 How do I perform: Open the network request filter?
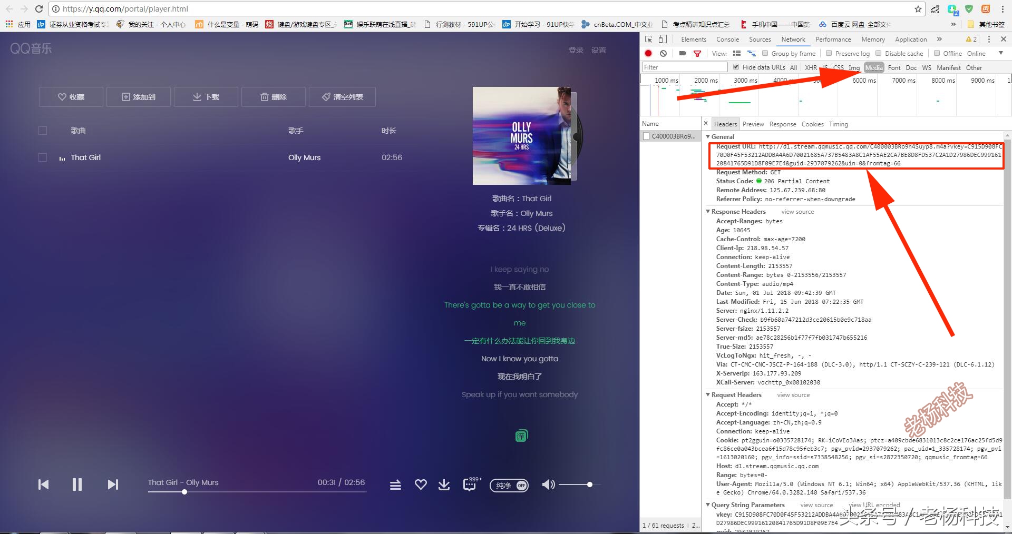[697, 53]
